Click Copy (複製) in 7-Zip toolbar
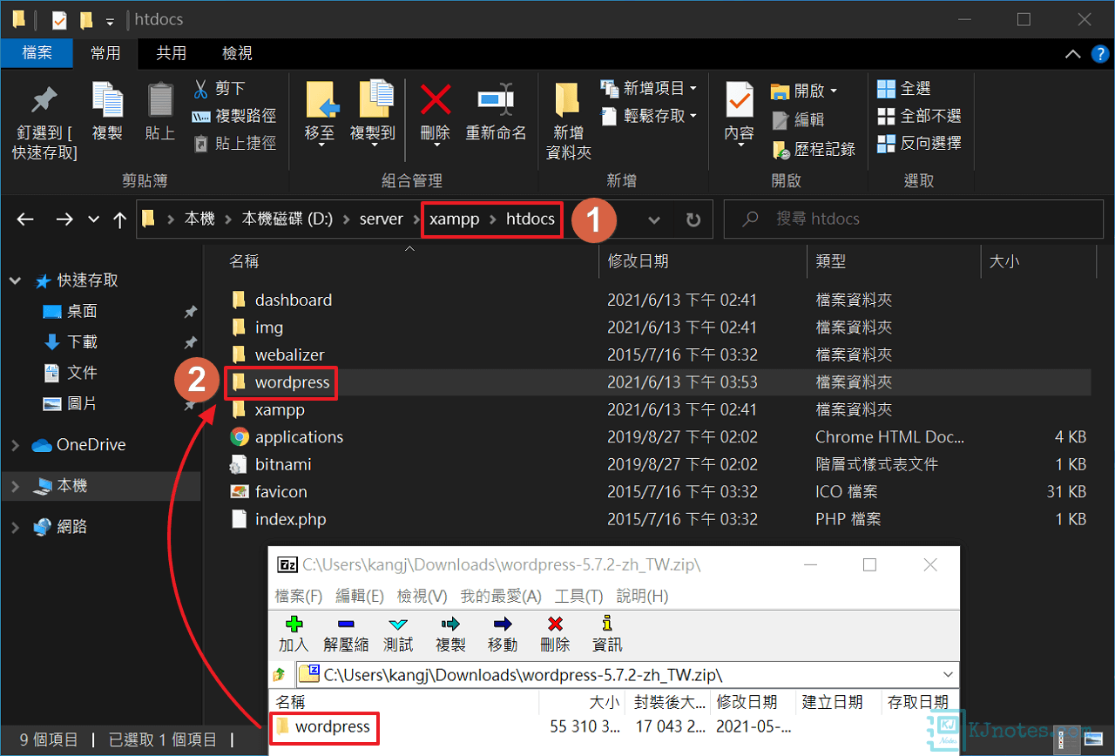This screenshot has width=1115, height=756. tap(450, 633)
